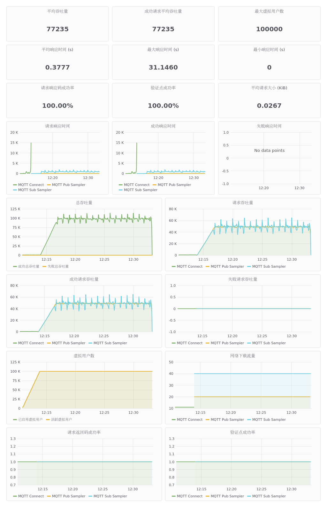The image size is (327, 520).
Task: Open the 总吞吐量 panel title menu
Action: (84, 203)
